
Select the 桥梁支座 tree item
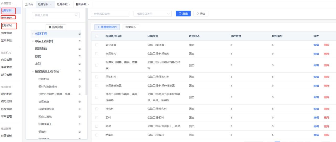coord(44,101)
